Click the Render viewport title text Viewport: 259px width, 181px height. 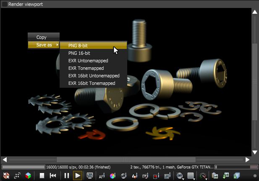(26, 4)
